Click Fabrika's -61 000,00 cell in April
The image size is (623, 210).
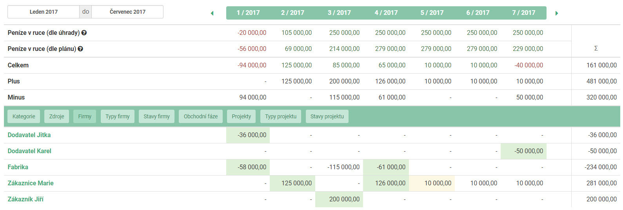[x=391, y=167]
